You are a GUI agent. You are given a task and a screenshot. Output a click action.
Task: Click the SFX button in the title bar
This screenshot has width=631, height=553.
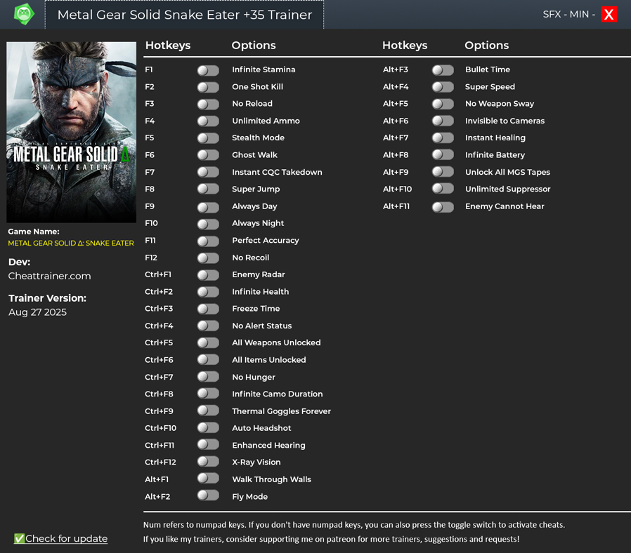point(552,15)
